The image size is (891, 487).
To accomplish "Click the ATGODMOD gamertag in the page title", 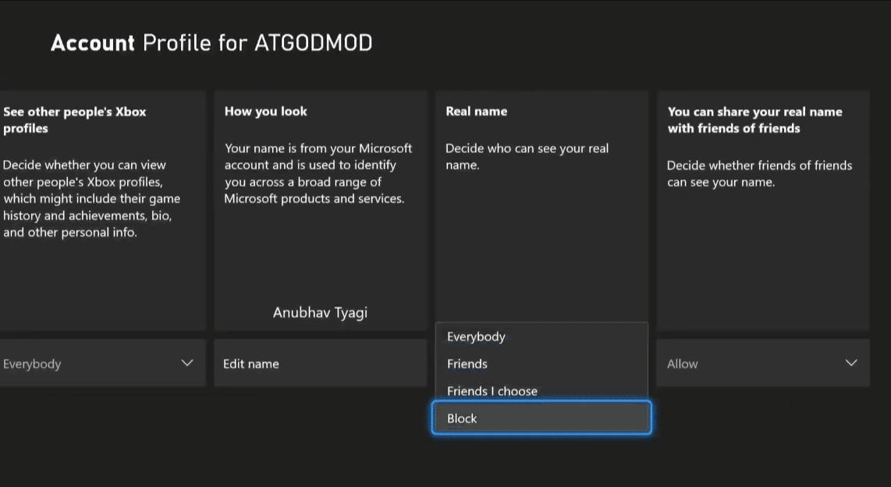I will click(313, 43).
